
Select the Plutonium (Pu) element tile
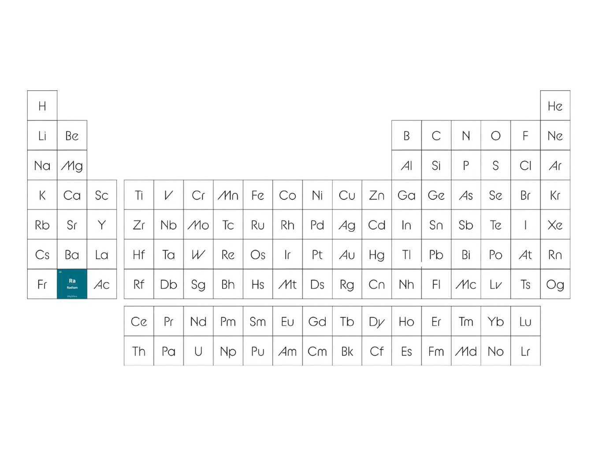(x=258, y=351)
